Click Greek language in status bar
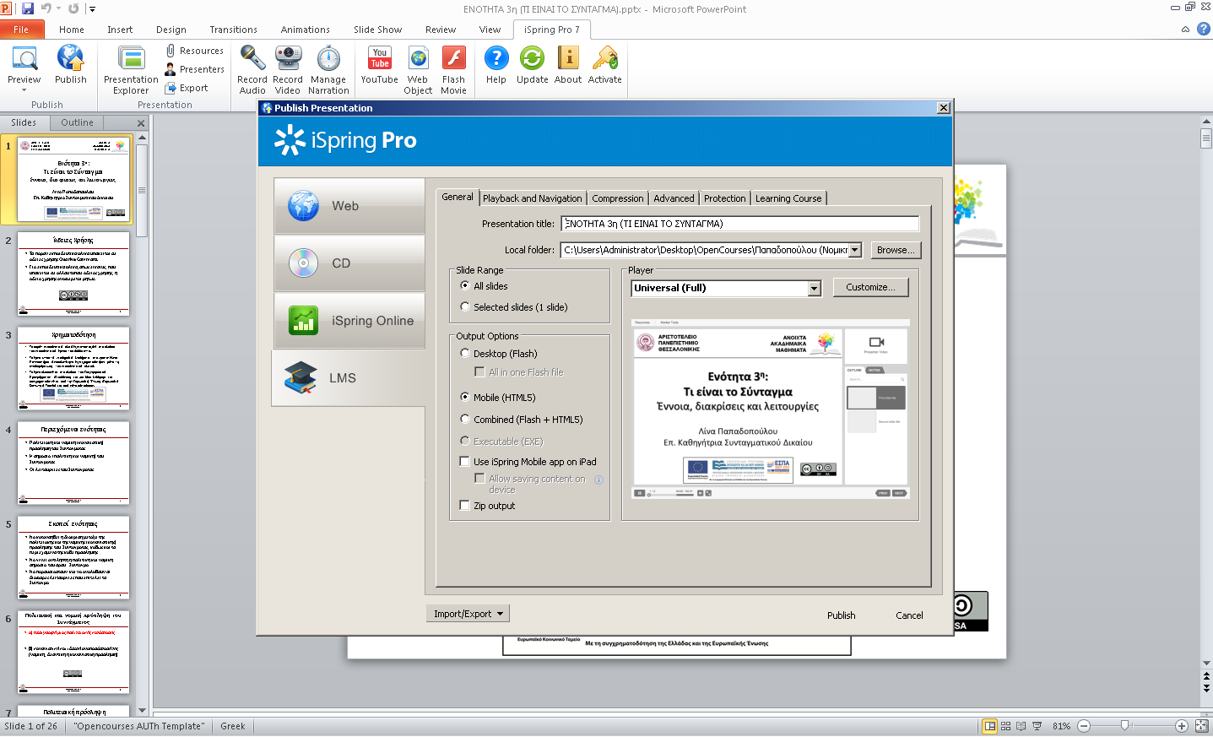 click(233, 726)
